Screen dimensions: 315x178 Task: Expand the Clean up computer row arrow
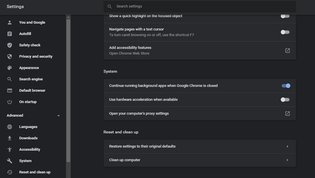287,160
